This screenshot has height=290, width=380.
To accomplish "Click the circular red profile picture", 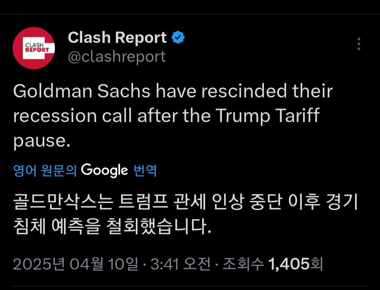I will click(34, 47).
